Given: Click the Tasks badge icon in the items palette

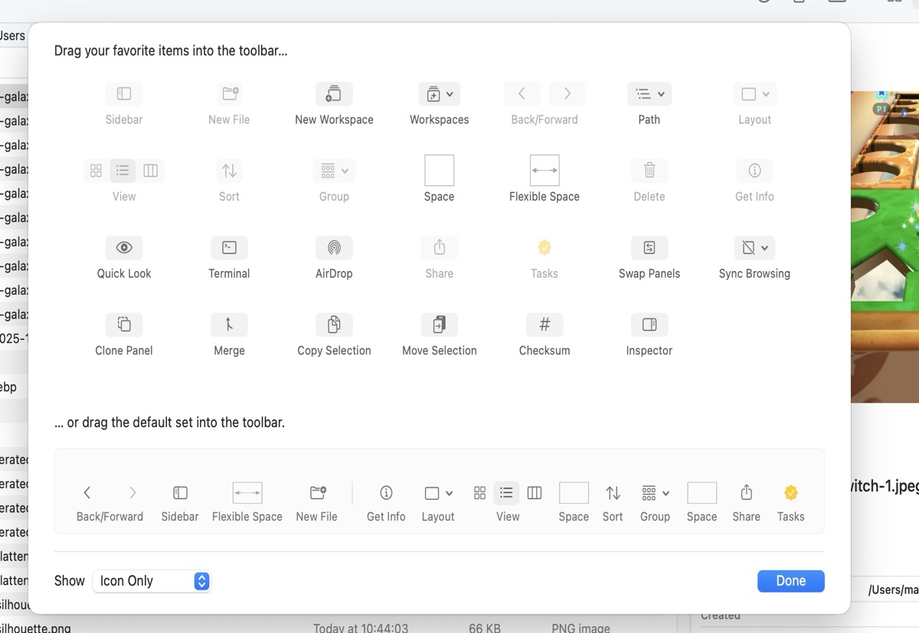Looking at the screenshot, I should coord(545,247).
